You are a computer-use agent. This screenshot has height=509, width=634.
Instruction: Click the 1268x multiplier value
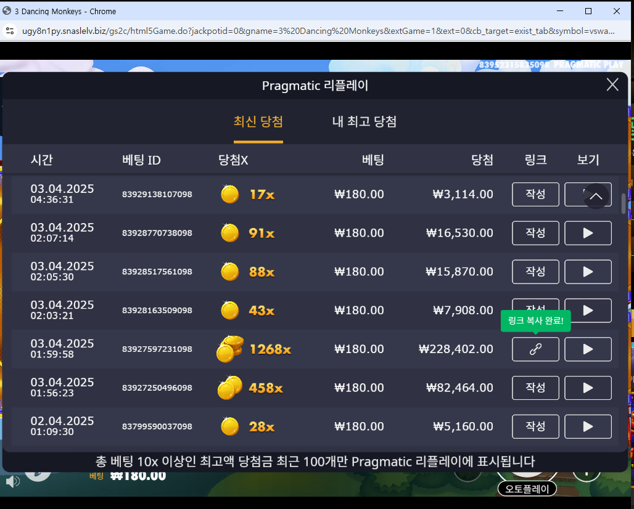(271, 349)
